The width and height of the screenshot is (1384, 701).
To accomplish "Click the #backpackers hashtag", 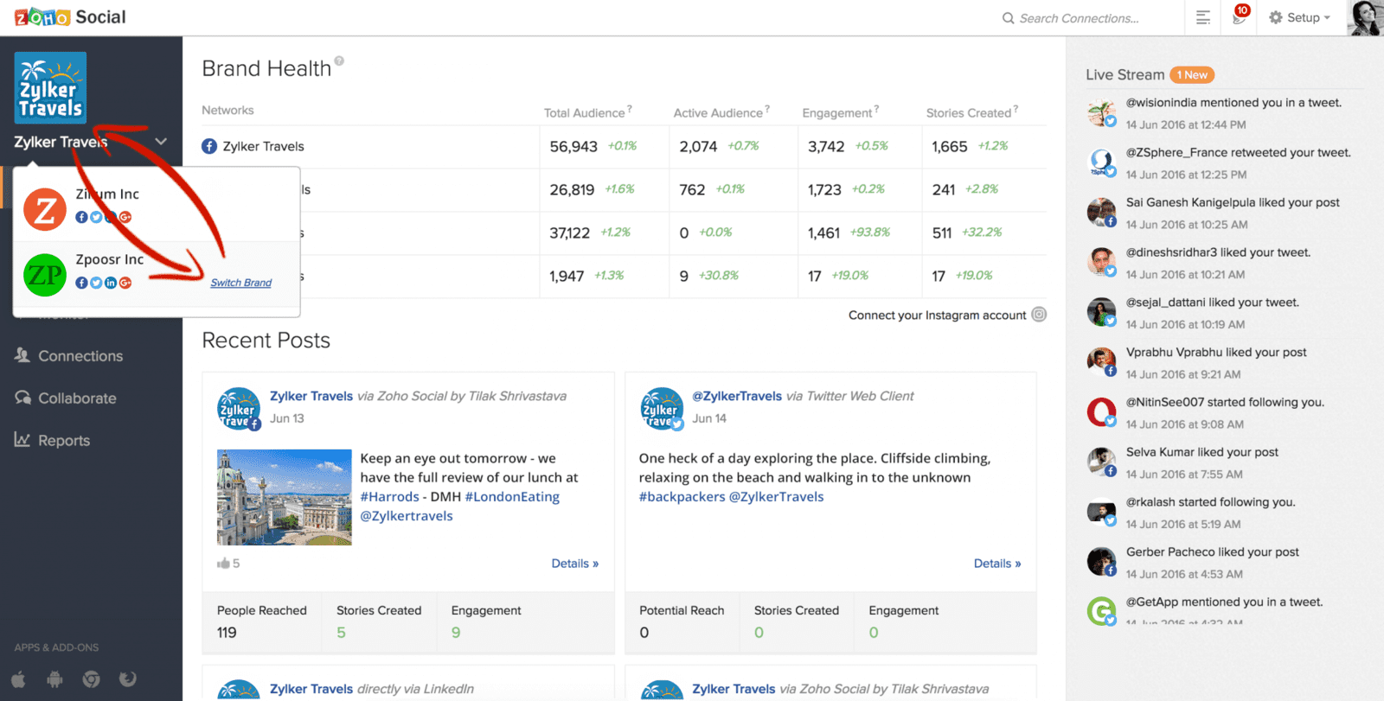I will click(x=682, y=497).
